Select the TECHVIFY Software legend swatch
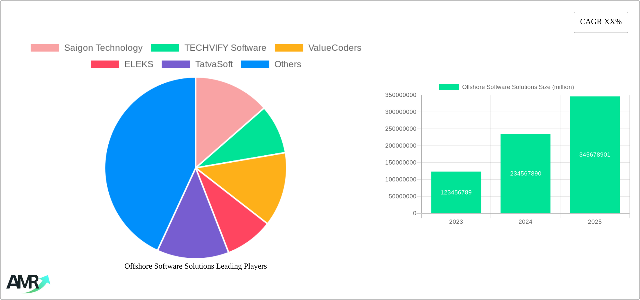The image size is (640, 300). coord(165,48)
